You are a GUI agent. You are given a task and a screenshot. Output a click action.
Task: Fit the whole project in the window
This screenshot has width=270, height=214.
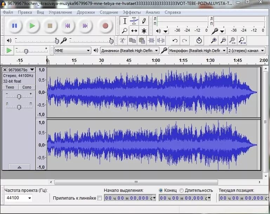point(242,40)
